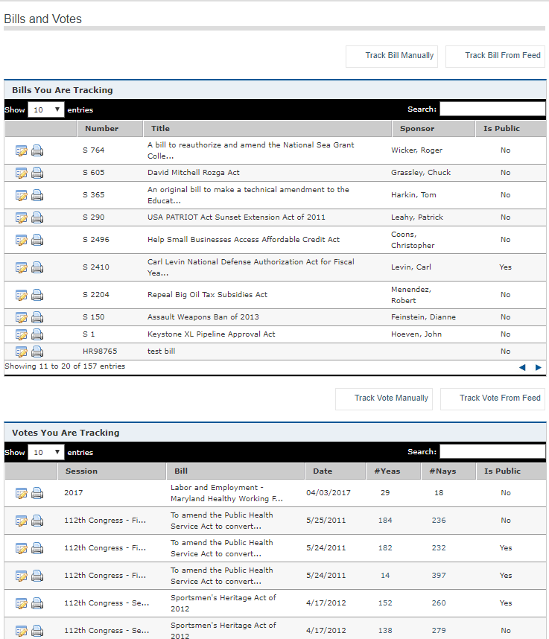
Task: Sort bills by Sponsor column
Action: pos(434,128)
